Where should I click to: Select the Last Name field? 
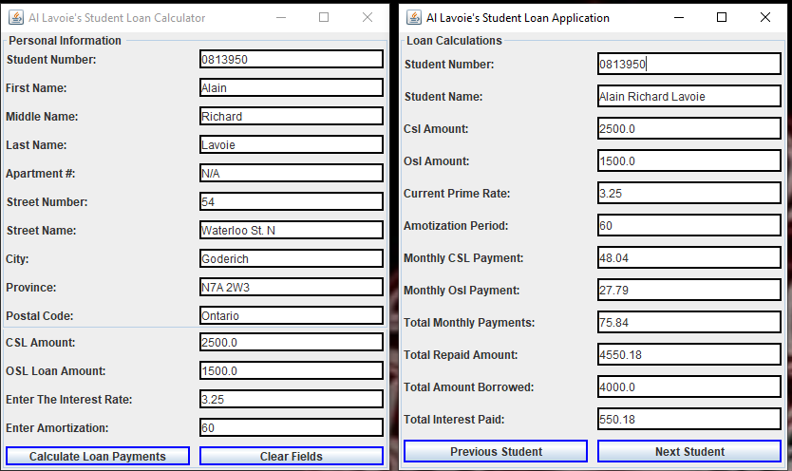tap(292, 144)
